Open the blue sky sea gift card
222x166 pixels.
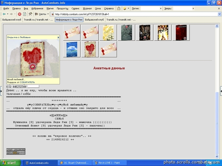point(72,49)
